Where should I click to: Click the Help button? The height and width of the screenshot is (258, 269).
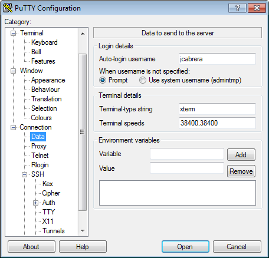coord(83,247)
